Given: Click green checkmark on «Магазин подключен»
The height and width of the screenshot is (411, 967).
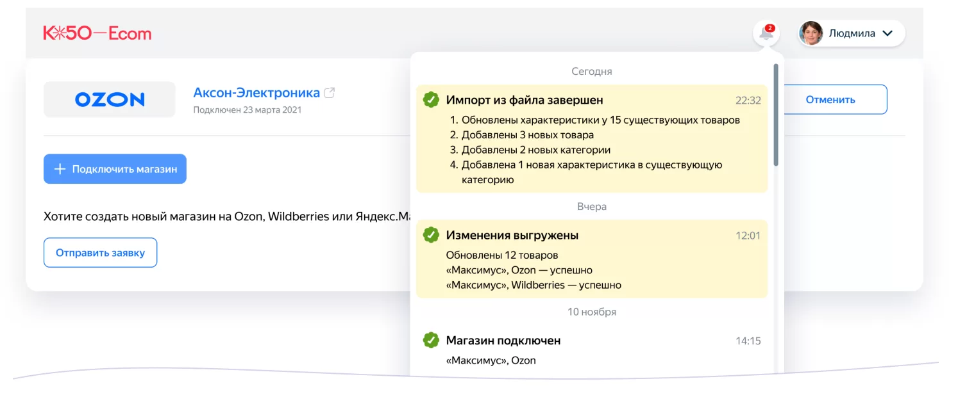Looking at the screenshot, I should point(430,340).
